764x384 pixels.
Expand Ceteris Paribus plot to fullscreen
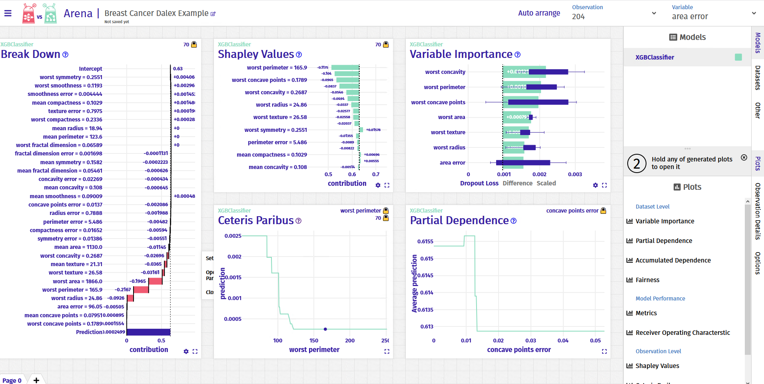pos(387,352)
